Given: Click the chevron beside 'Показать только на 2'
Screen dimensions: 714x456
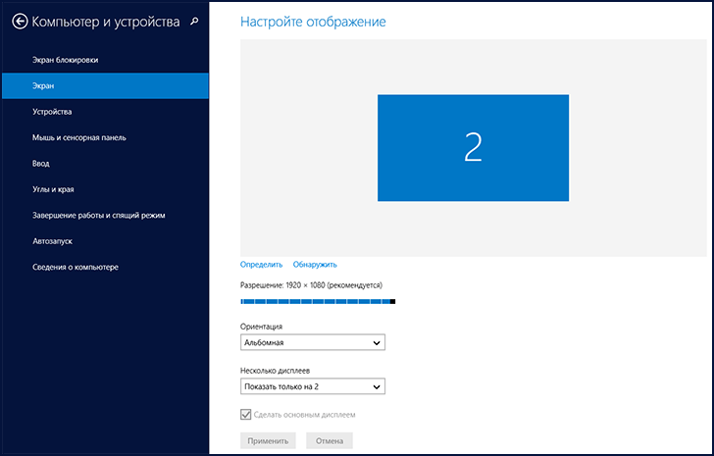Looking at the screenshot, I should [x=377, y=386].
